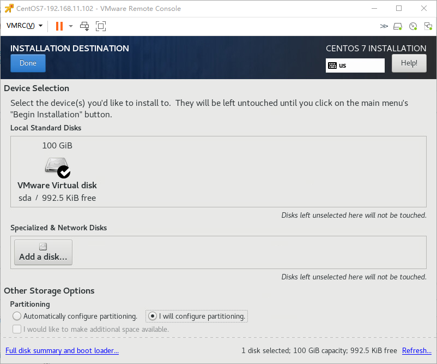Close the VMware Remote Console window

(423, 8)
